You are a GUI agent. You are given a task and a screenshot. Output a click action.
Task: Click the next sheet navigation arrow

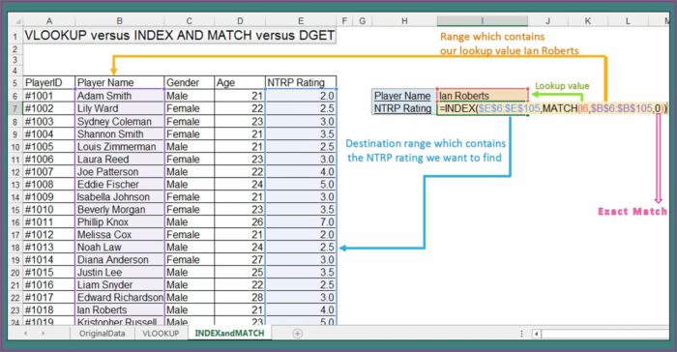43,334
